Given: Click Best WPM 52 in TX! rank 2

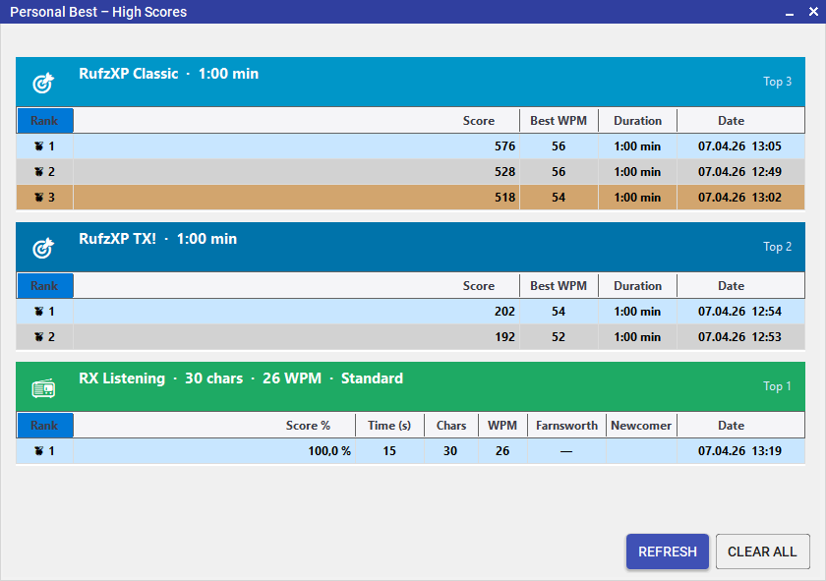Looking at the screenshot, I should (559, 337).
